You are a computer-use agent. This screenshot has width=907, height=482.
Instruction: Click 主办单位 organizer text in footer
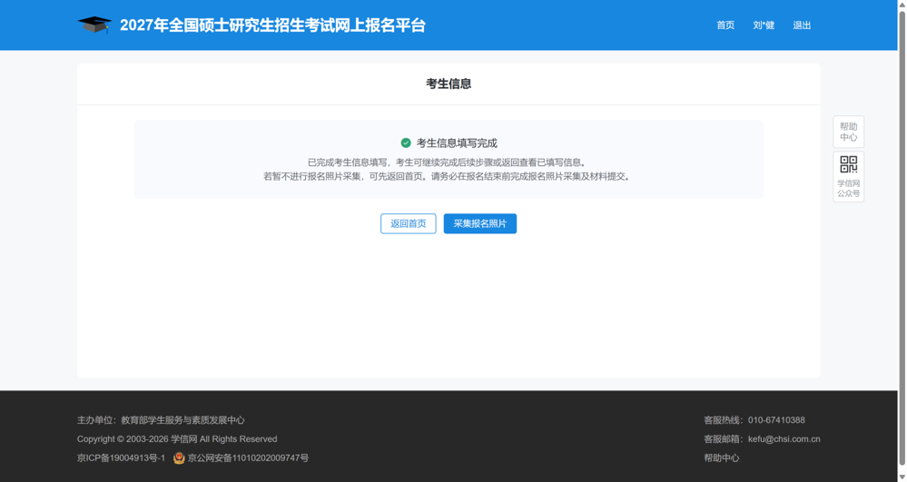click(161, 420)
